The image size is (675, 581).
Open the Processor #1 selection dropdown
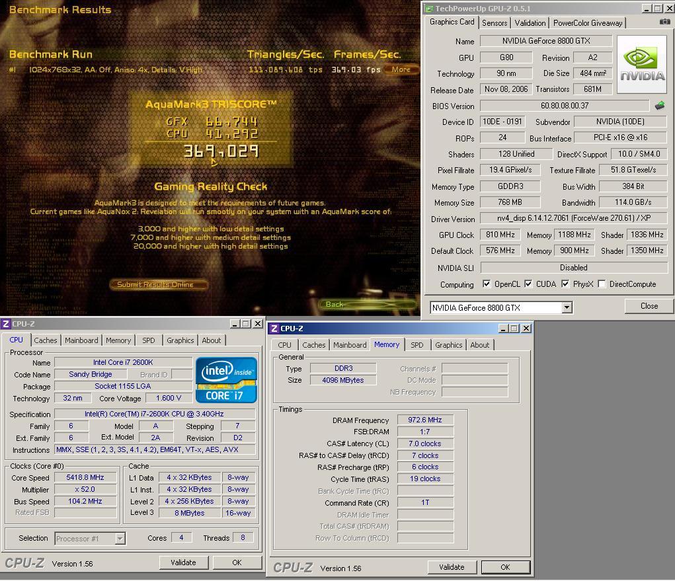click(x=120, y=539)
